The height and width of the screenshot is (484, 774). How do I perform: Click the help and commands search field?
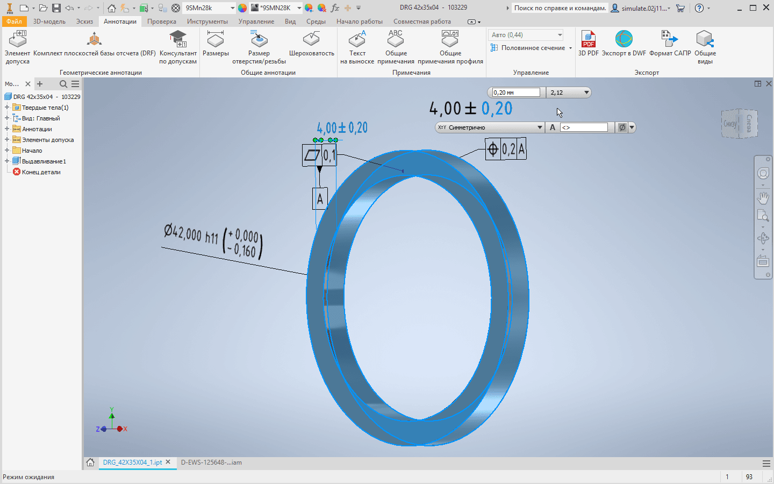560,8
